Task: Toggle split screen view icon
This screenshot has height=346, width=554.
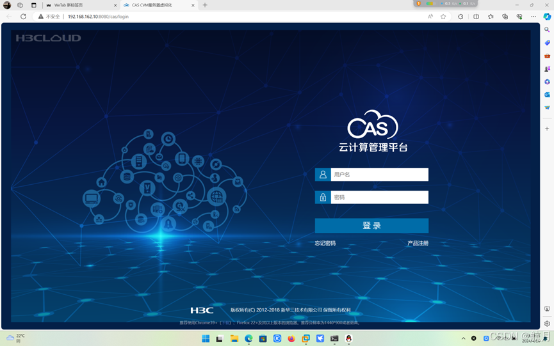Action: pos(477,17)
